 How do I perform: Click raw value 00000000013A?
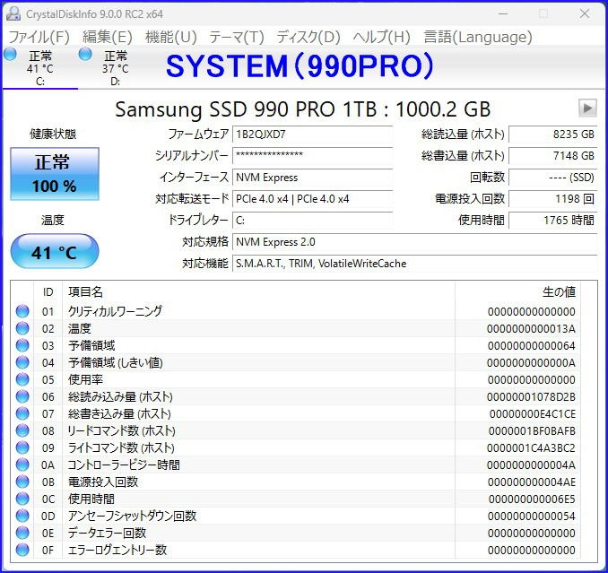531,329
